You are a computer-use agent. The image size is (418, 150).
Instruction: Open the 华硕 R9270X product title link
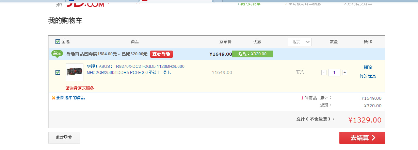click(x=135, y=69)
